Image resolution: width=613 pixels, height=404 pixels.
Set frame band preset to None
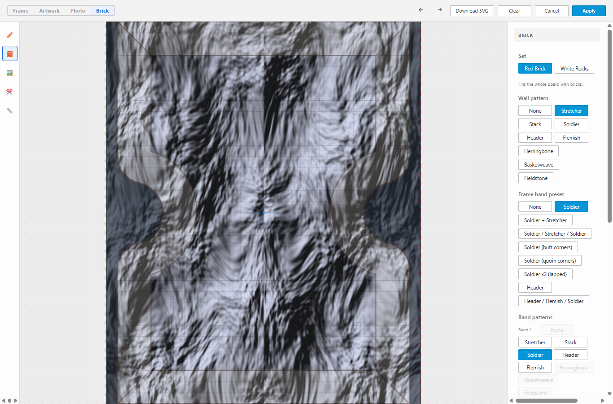pos(535,206)
